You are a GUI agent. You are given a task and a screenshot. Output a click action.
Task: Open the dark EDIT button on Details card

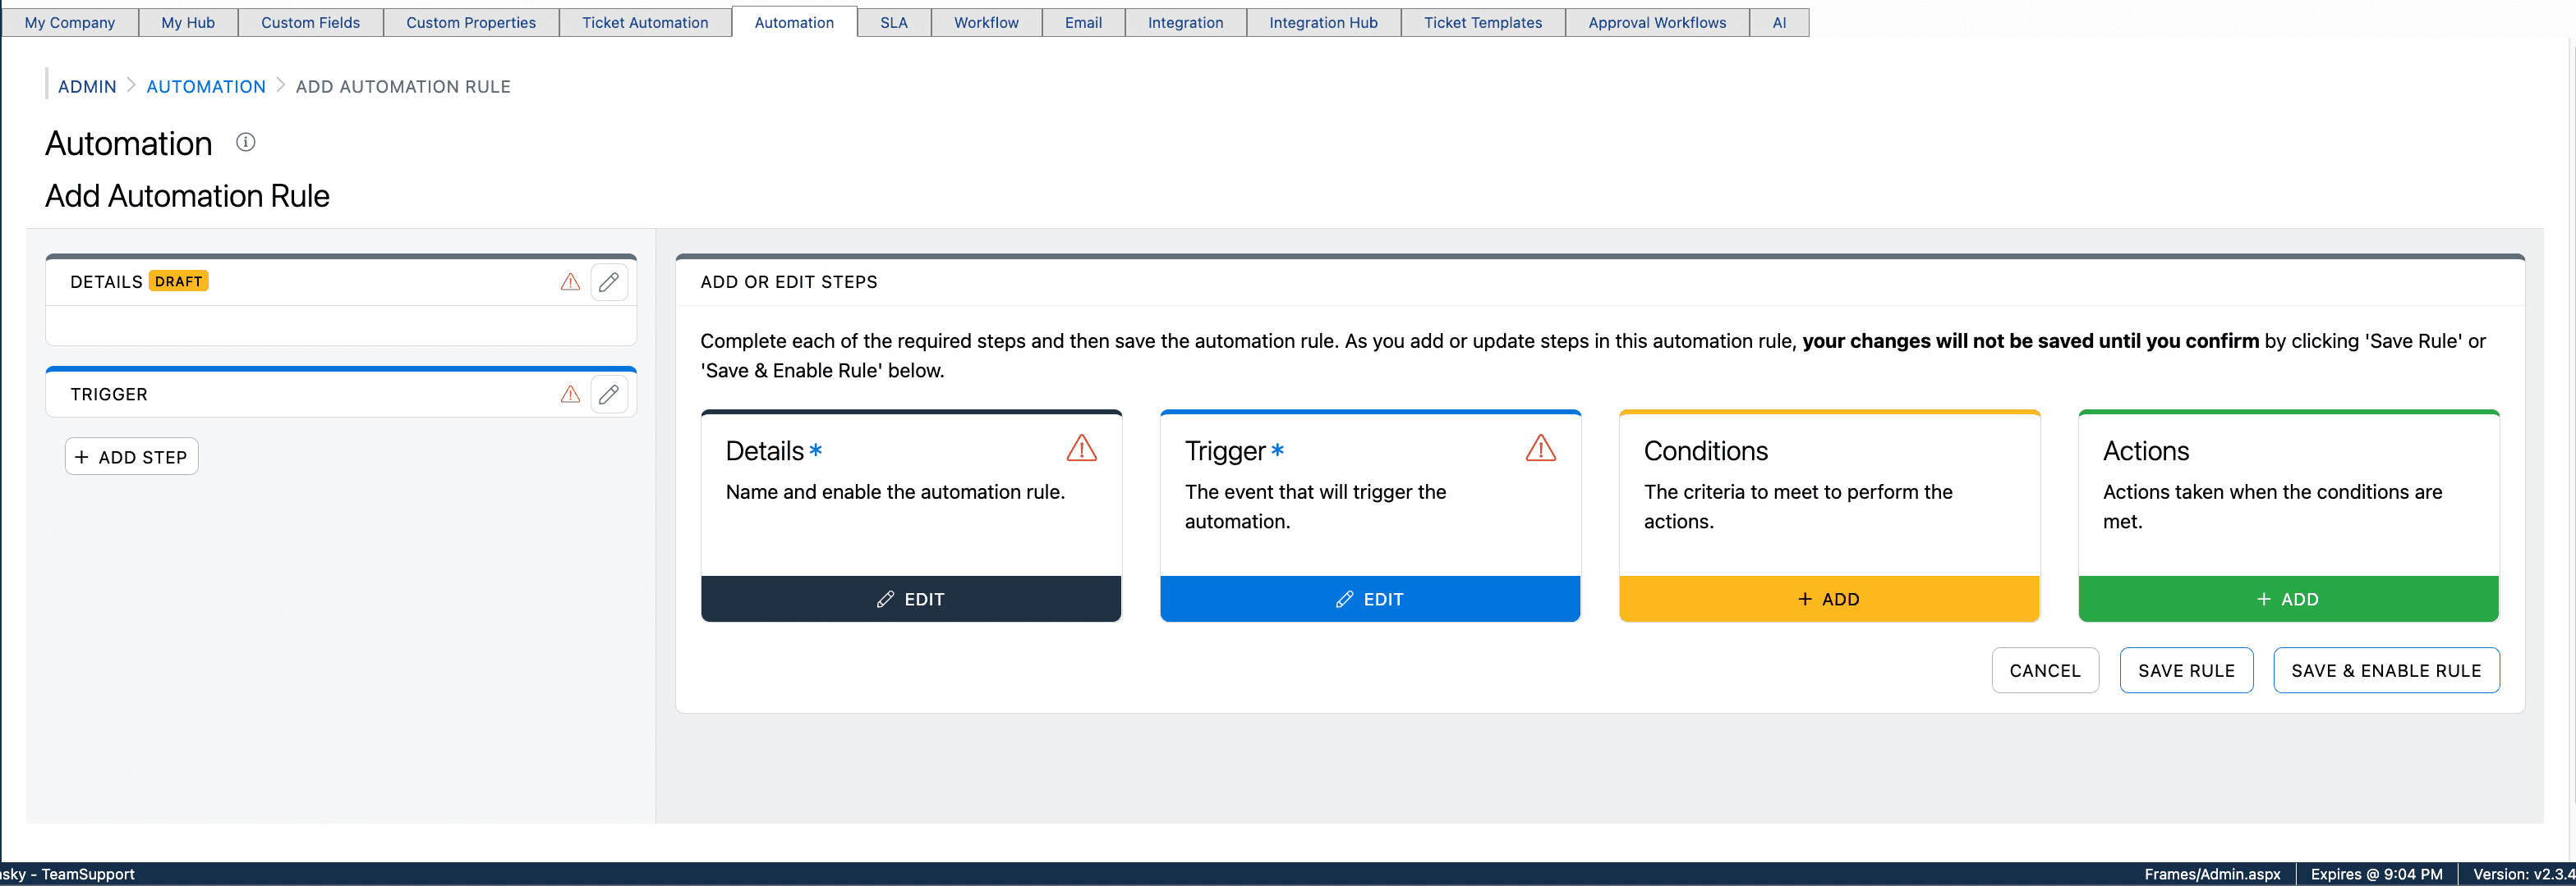pyautogui.click(x=911, y=598)
